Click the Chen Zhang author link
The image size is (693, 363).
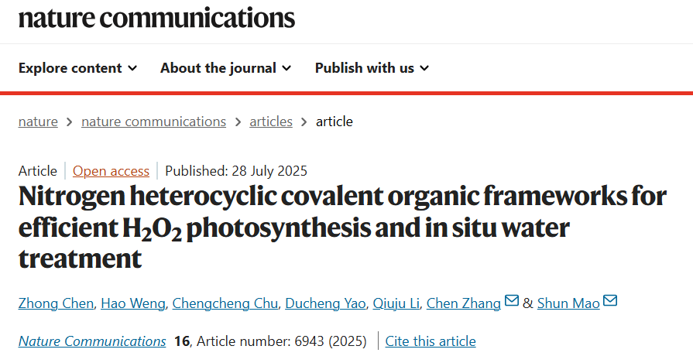point(464,303)
